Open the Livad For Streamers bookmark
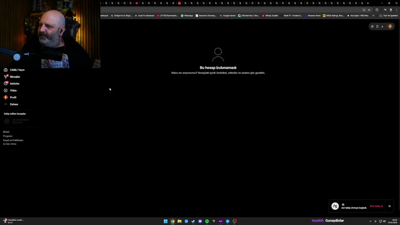The width and height of the screenshot is (400, 225). [144, 16]
